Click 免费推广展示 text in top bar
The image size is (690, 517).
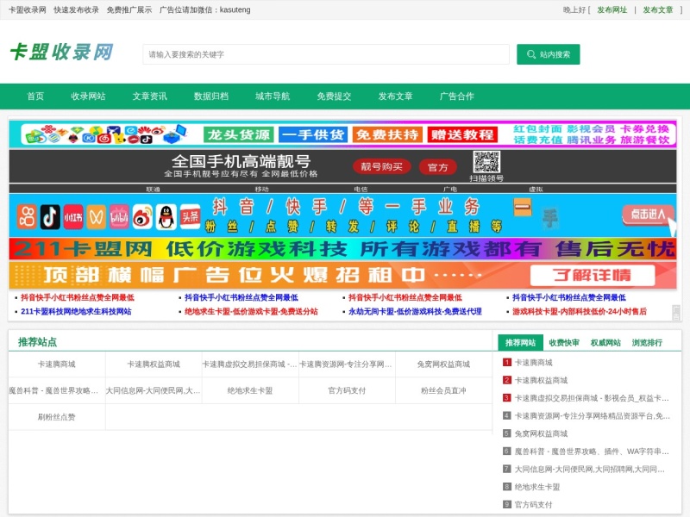click(x=129, y=9)
